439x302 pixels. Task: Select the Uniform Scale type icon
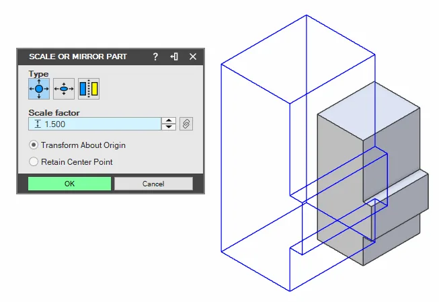click(x=39, y=89)
